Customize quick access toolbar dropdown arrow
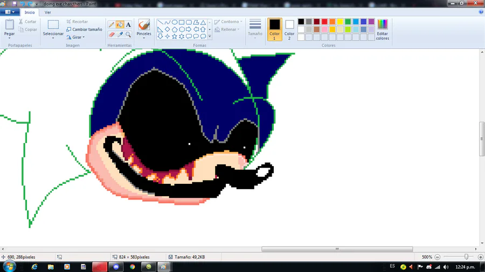485x272 pixels. 37,4
